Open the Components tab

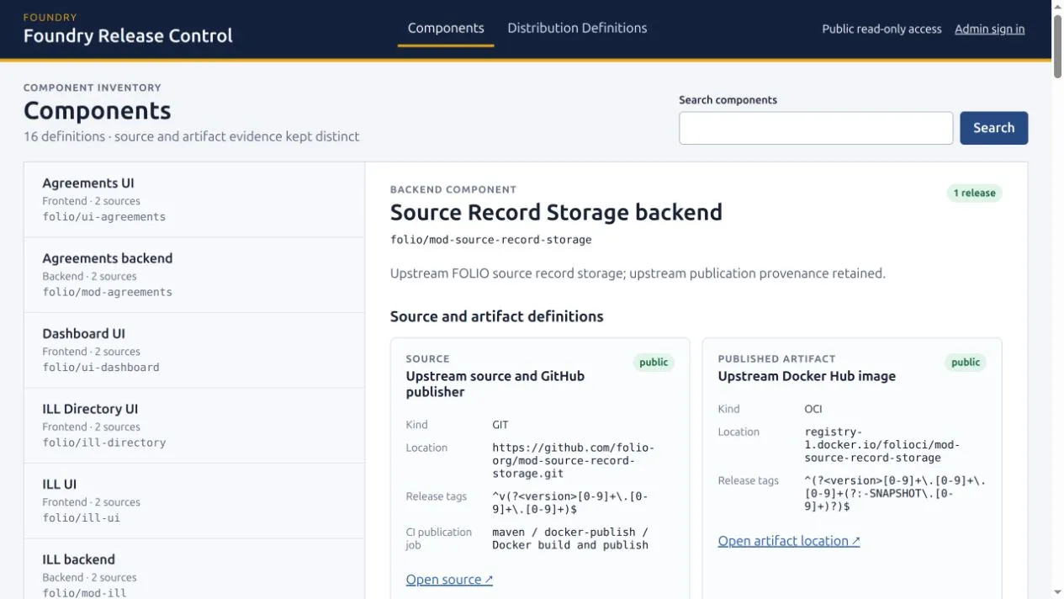point(446,29)
